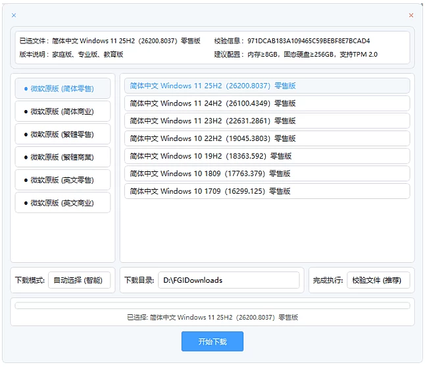
Task: Click the download progress bar
Action: click(212, 306)
